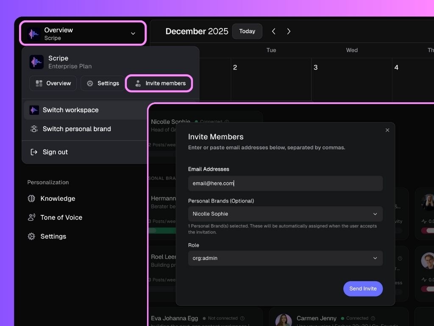Click the Tone of Voice speaker icon
434x326 pixels.
click(31, 217)
